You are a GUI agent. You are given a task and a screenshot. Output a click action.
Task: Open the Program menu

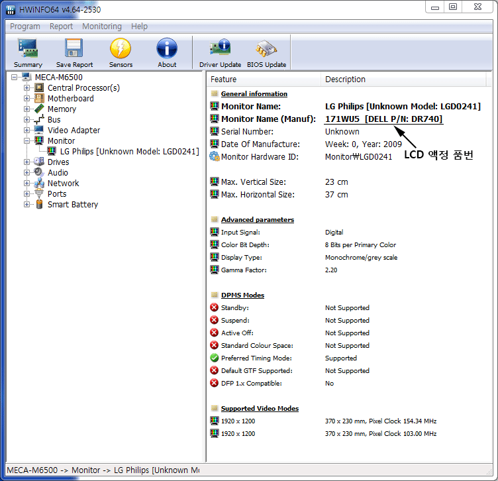[25, 27]
